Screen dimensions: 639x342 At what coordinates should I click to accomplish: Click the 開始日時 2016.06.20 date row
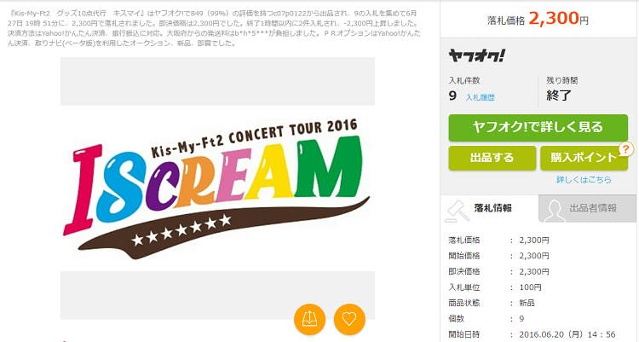point(532,334)
